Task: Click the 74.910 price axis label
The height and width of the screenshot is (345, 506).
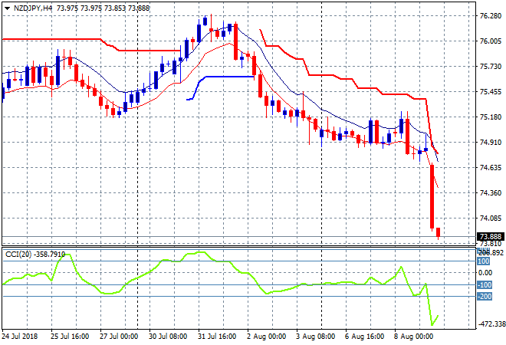Action: (488, 142)
